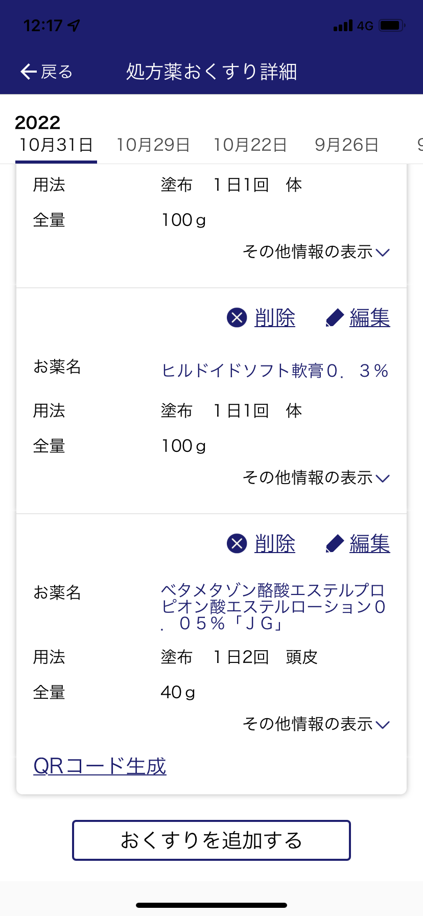
Task: Expand その他情報の表示 for ベタメタゾン lotion
Action: [x=316, y=724]
